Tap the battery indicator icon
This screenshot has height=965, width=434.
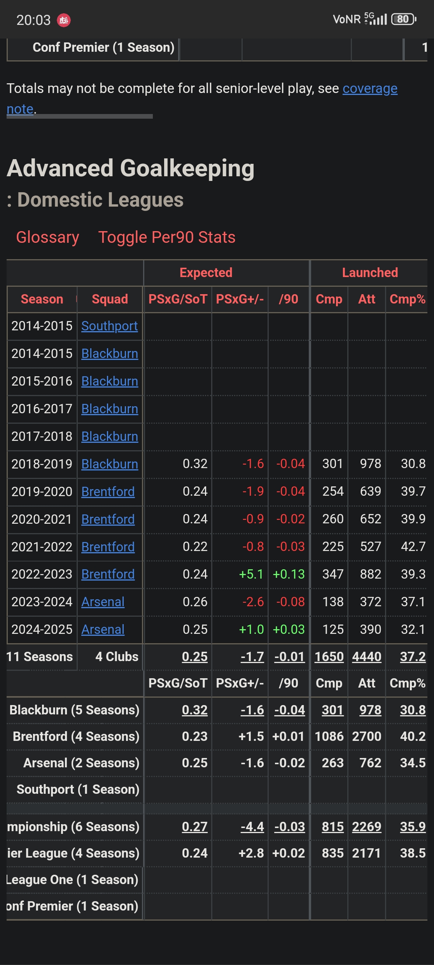[404, 19]
